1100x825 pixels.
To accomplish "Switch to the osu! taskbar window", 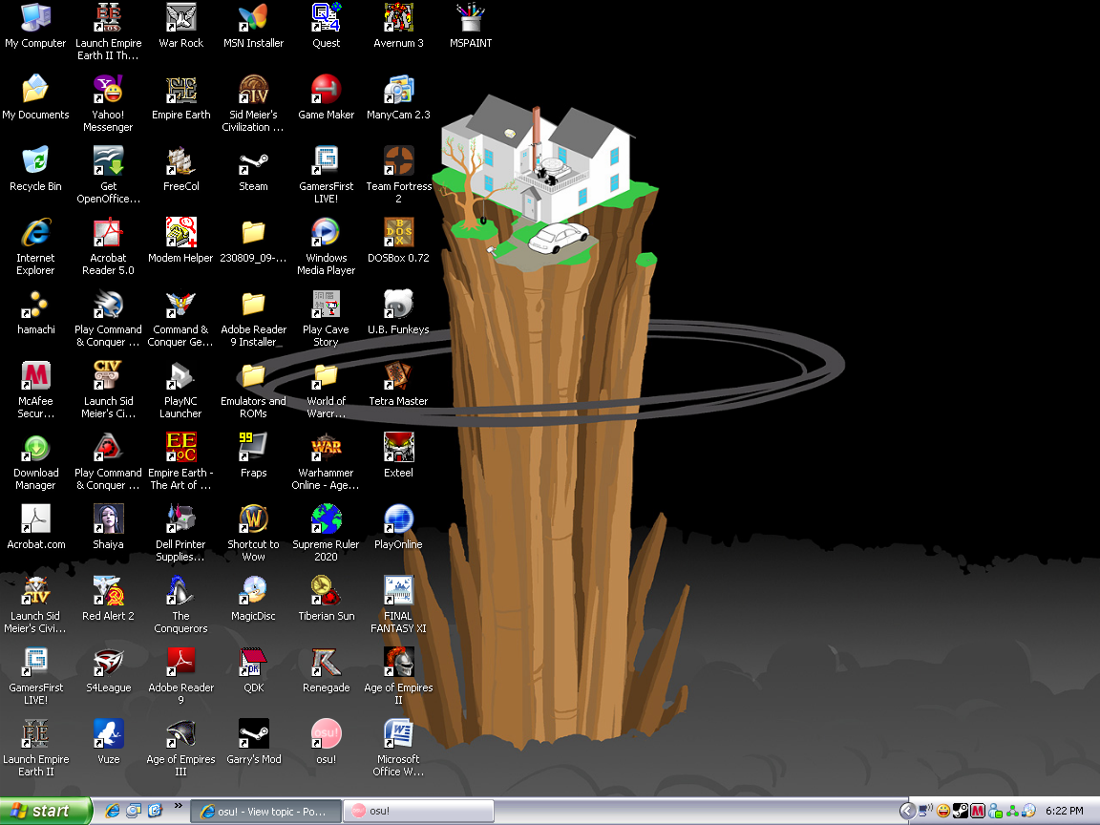I will point(418,811).
